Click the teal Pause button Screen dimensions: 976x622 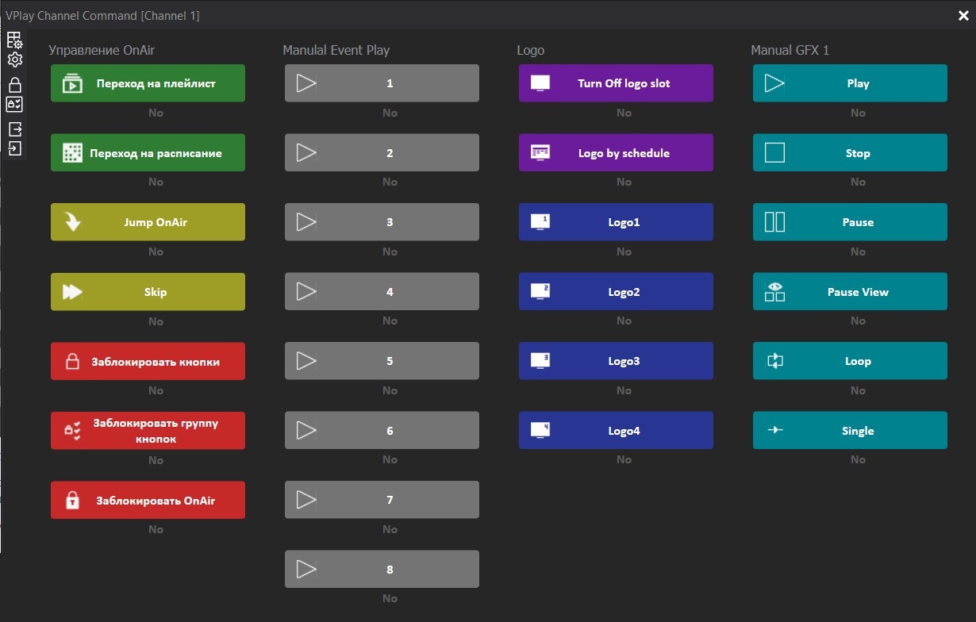[850, 222]
